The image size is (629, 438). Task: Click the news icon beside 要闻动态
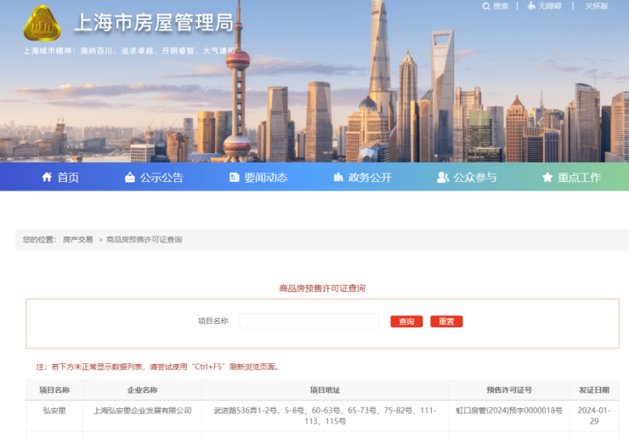235,177
